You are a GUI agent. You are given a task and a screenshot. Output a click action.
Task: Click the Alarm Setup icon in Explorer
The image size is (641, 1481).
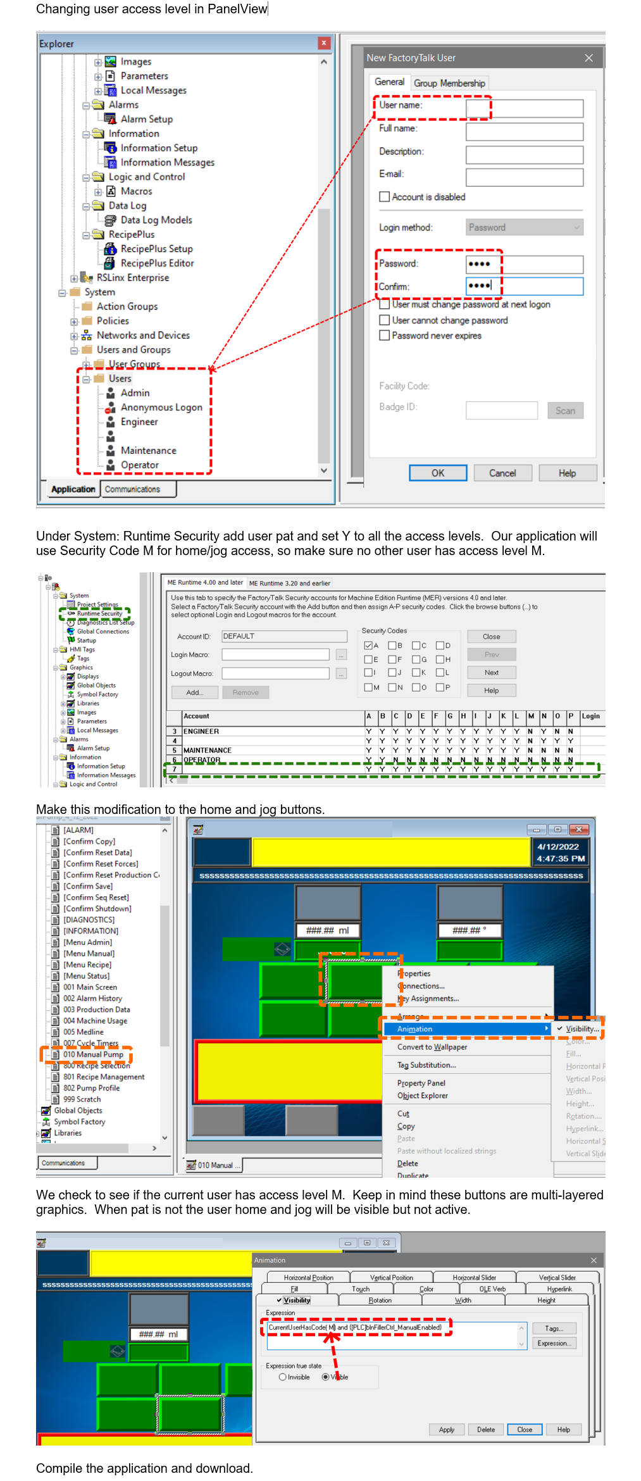click(x=110, y=119)
